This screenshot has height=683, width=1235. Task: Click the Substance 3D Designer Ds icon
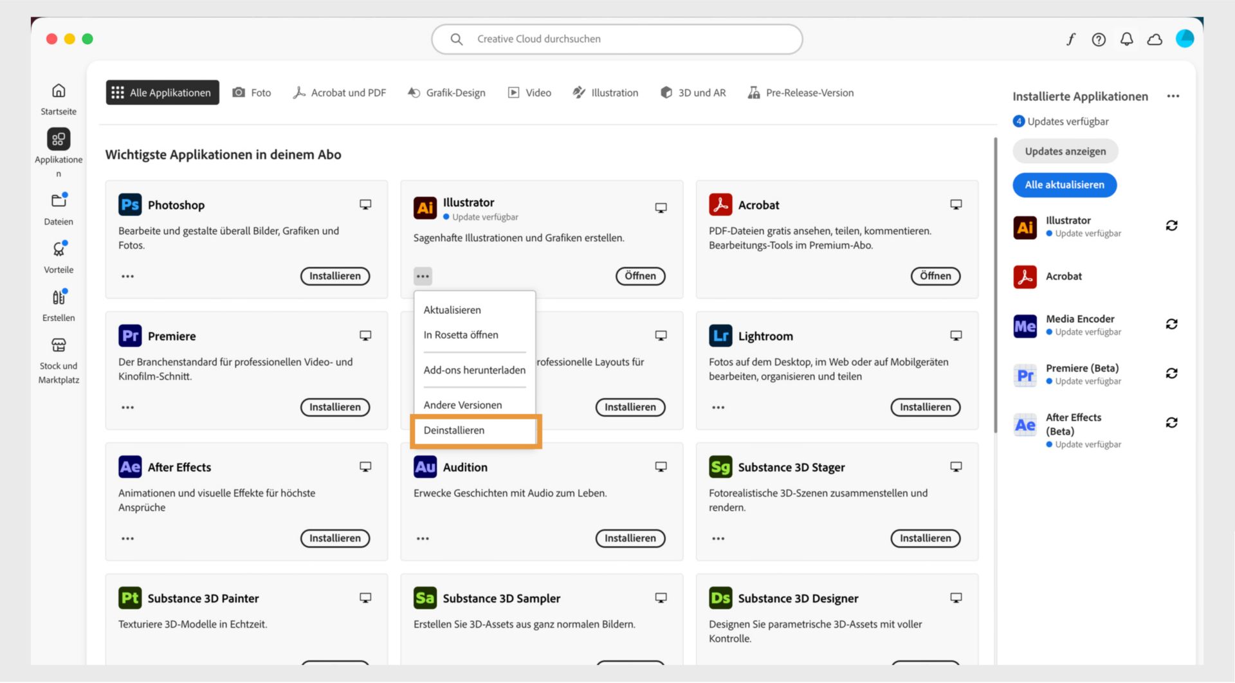pos(720,598)
